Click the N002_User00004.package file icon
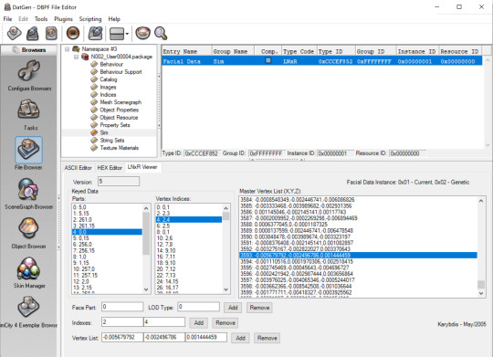 pos(85,57)
